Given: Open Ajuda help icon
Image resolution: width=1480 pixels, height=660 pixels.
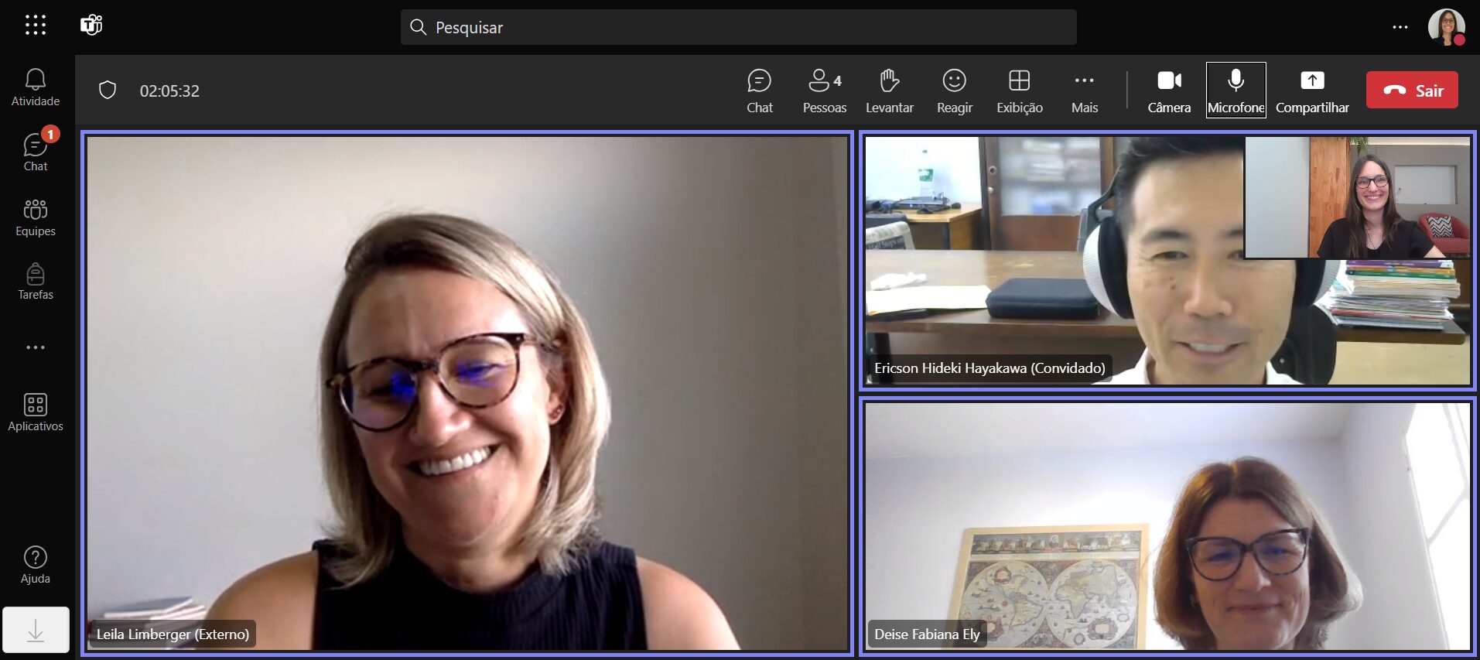Looking at the screenshot, I should click(35, 564).
